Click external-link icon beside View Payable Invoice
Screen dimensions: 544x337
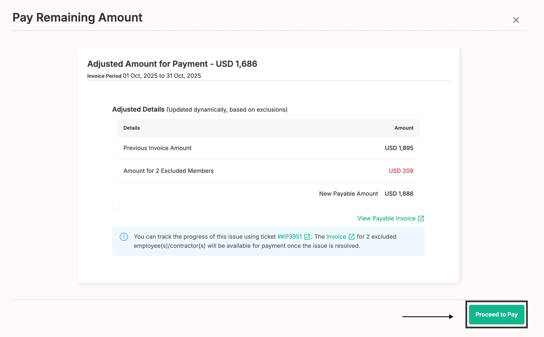click(x=421, y=218)
